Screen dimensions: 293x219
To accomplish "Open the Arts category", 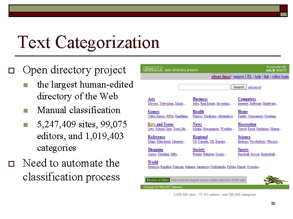I will pos(151,99).
